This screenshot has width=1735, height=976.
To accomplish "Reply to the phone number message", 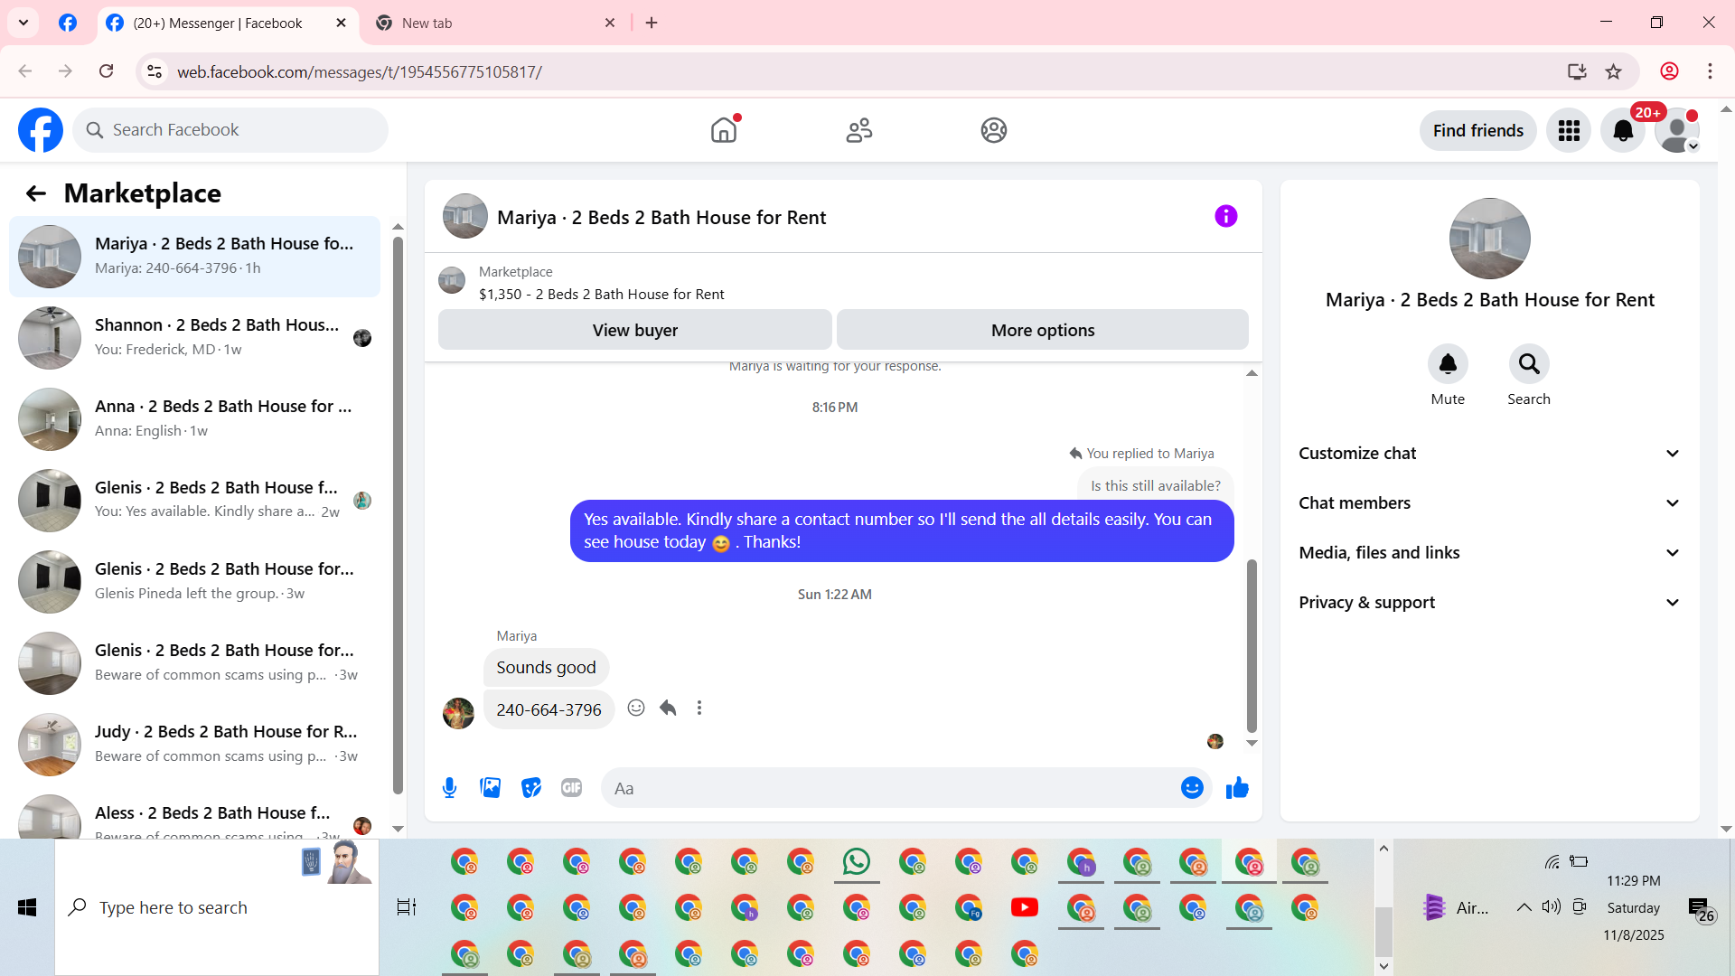I will (x=668, y=709).
